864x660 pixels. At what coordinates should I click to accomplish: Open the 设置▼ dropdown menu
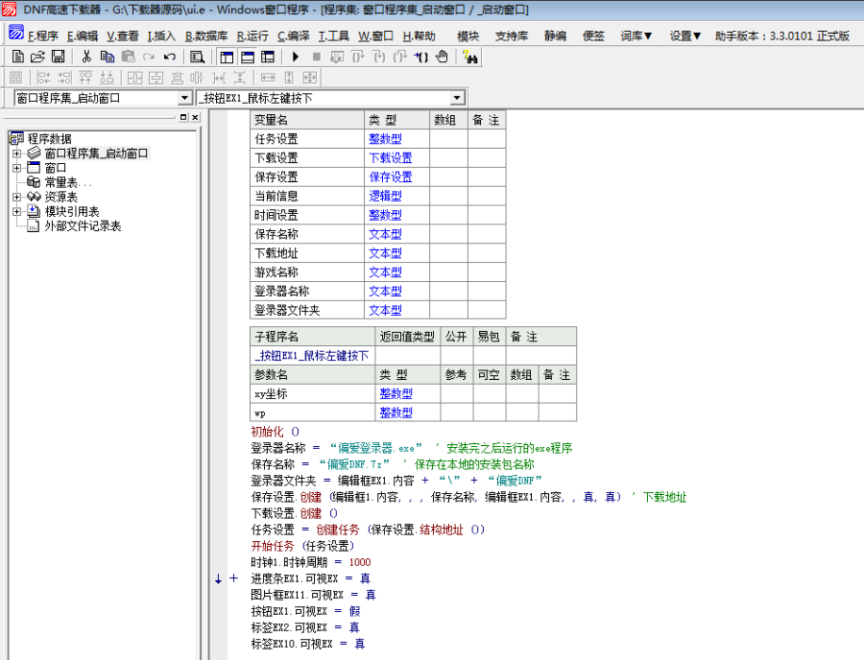click(684, 35)
